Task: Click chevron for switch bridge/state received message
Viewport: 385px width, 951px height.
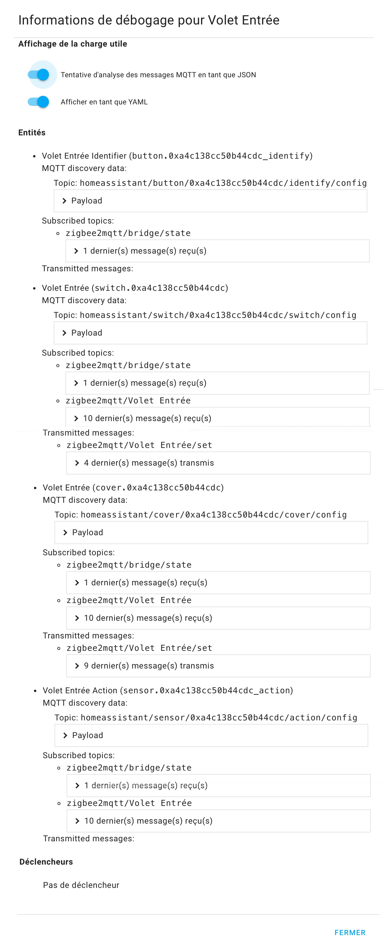Action: pos(76,383)
